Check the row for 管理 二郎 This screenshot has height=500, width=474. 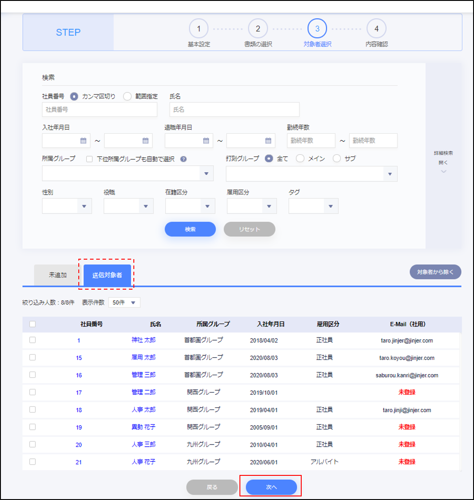[33, 392]
